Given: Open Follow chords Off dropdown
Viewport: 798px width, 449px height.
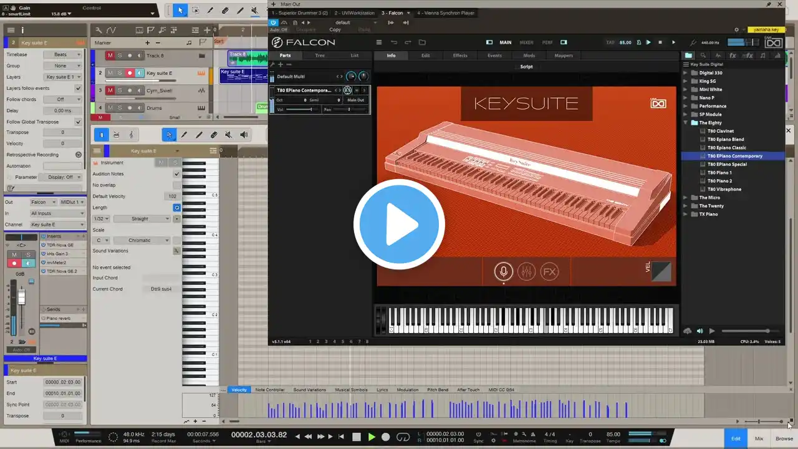Looking at the screenshot, I should [x=63, y=99].
